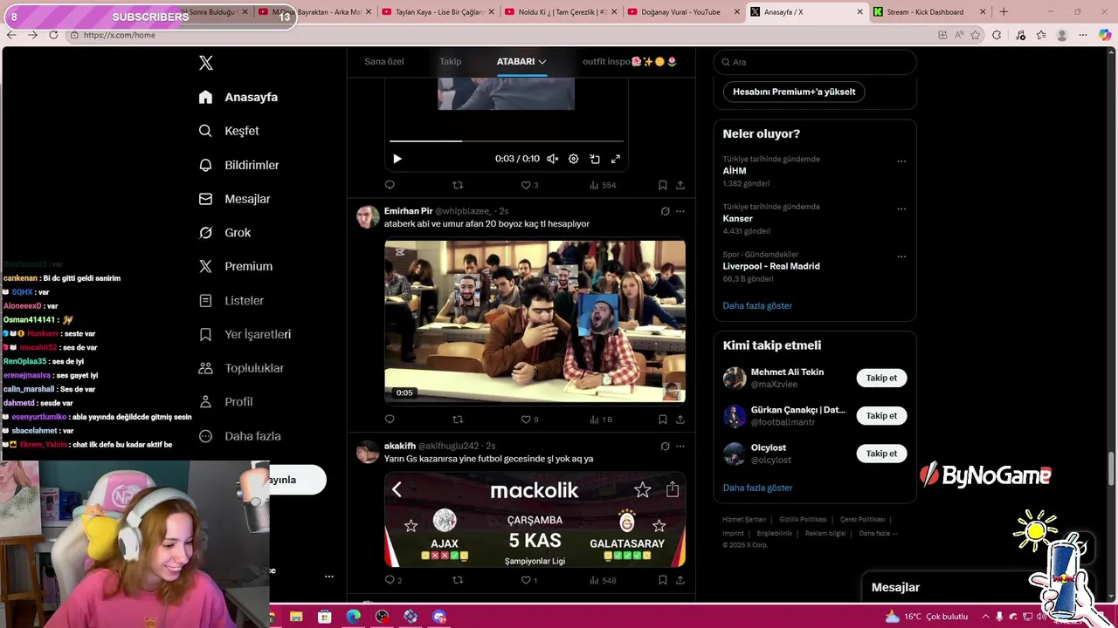Switch to Sana özel tab
The image size is (1118, 628).
coord(384,62)
